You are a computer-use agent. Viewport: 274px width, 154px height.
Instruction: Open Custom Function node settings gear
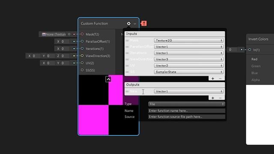tap(128, 24)
